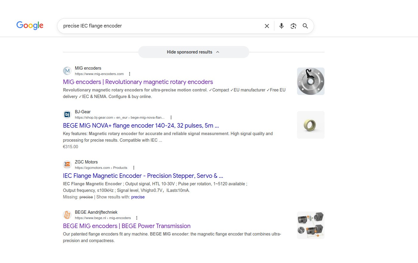Click the MIG encoders site favicon
The width and height of the screenshot is (418, 263).
click(x=67, y=71)
